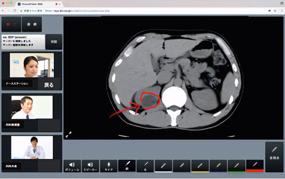Select the thin pen tool
The width and height of the screenshot is (285, 179).
145,166
